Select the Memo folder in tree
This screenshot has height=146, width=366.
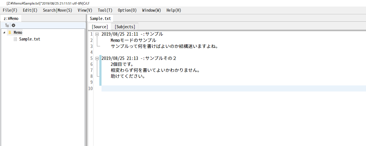click(18, 33)
